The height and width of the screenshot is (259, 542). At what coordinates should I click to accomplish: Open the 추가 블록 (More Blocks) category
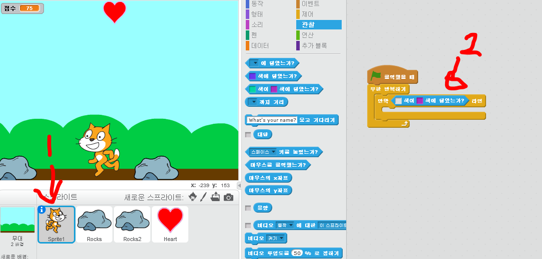point(314,45)
